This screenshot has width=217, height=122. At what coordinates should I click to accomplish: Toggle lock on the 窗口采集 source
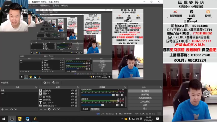pos(76,97)
